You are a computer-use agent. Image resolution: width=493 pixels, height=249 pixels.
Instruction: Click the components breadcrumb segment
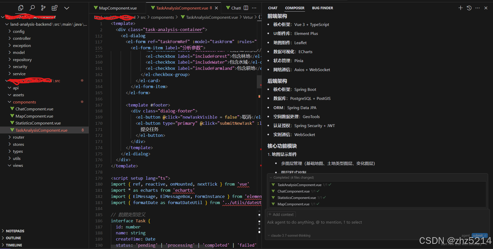click(x=162, y=17)
